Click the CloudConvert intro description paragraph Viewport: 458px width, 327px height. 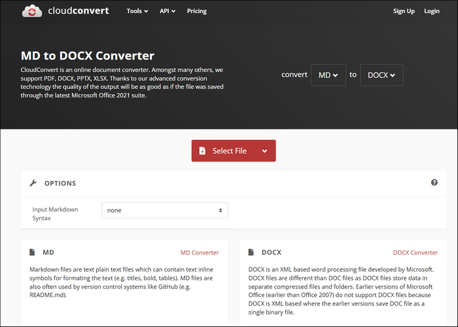point(122,82)
